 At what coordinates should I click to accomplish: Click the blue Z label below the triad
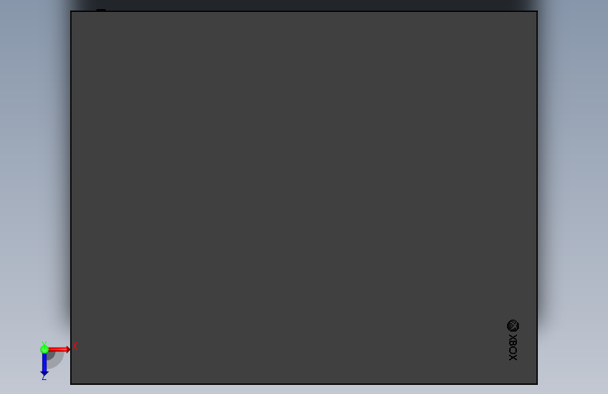43,377
